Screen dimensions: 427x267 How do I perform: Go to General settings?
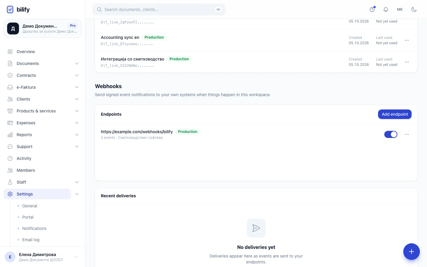30,206
